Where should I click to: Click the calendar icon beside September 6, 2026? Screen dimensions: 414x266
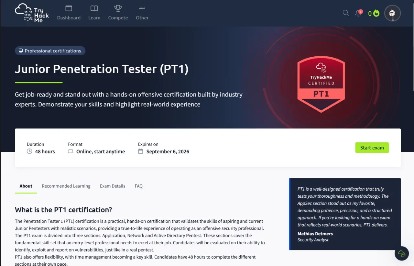click(x=140, y=151)
